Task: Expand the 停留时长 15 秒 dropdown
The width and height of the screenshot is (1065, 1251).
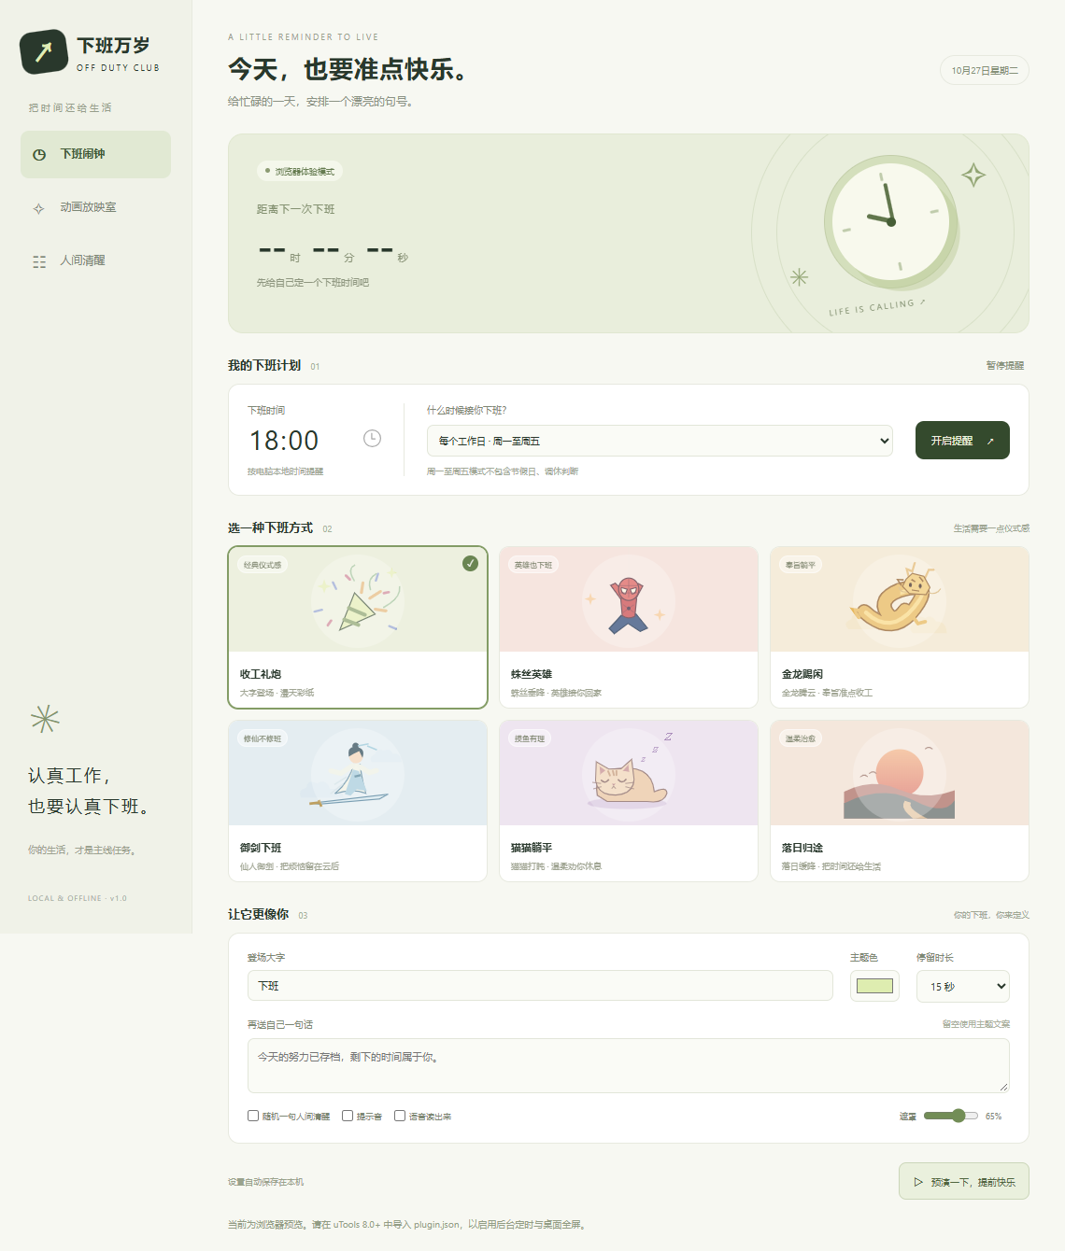Action: click(963, 986)
